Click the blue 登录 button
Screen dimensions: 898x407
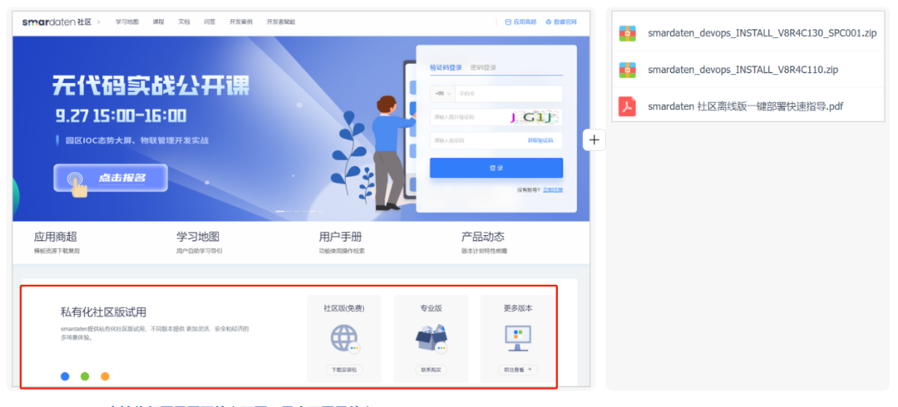(x=496, y=168)
